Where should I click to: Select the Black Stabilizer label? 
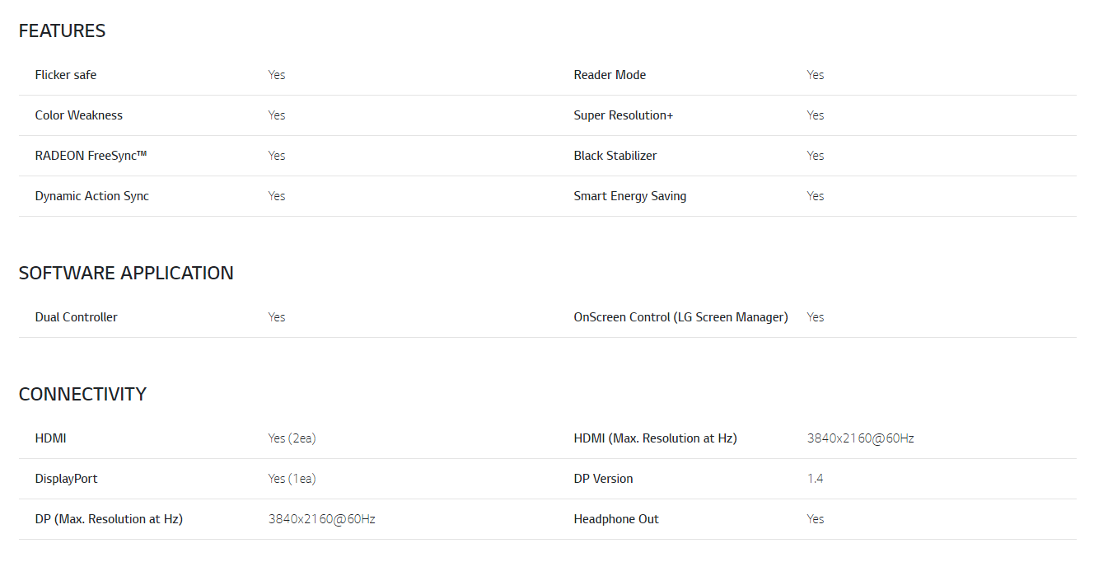click(615, 156)
